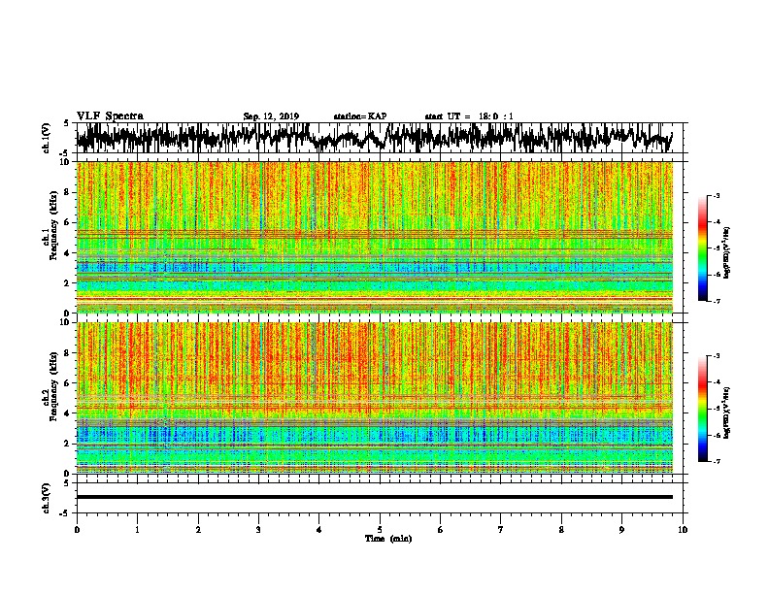Click the ch.3(V) axis "-5" tick label
The width and height of the screenshot is (769, 594).
point(66,513)
